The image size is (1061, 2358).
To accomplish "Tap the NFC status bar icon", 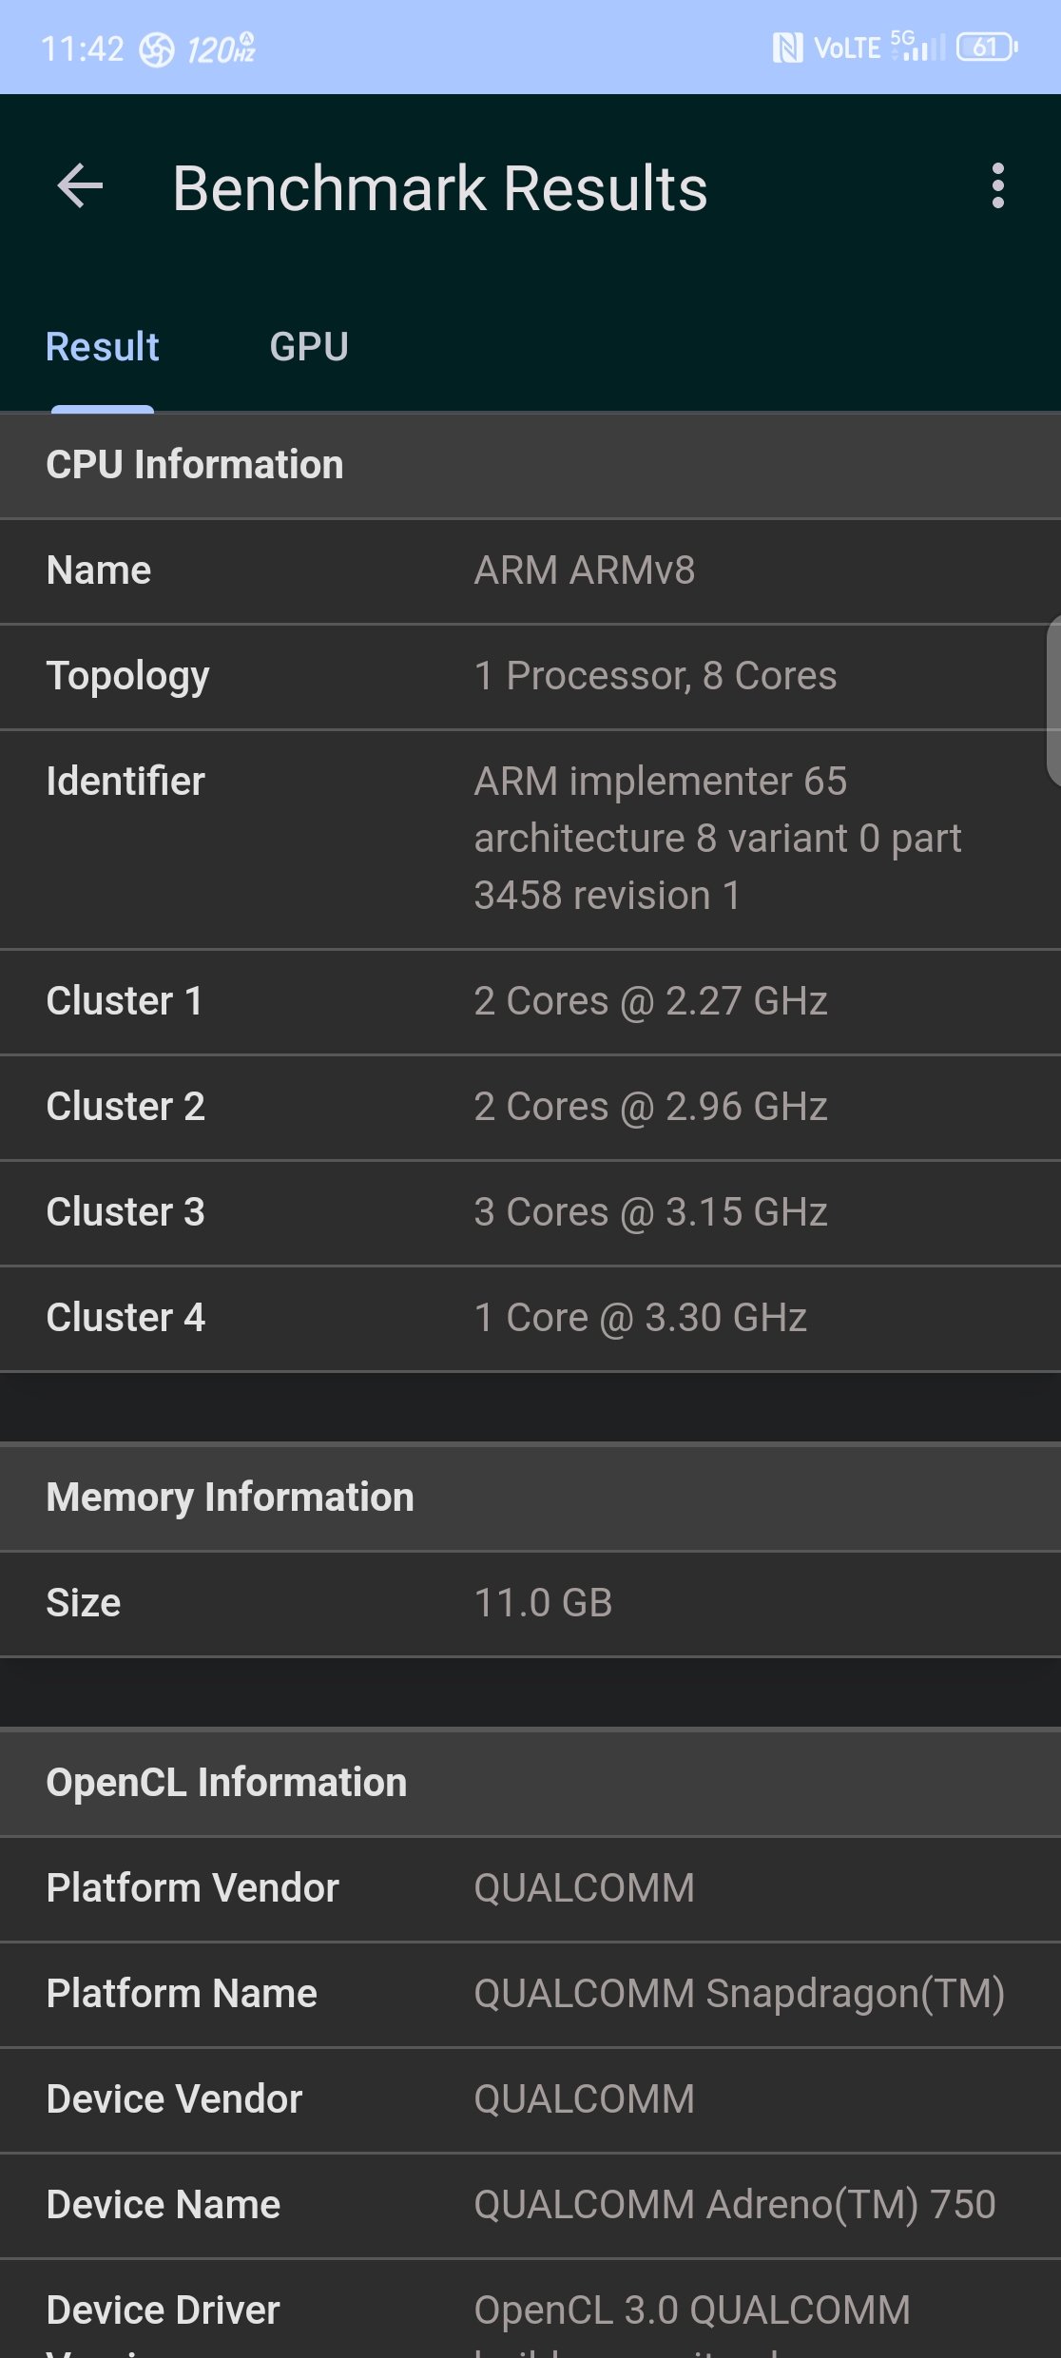I will coord(787,48).
